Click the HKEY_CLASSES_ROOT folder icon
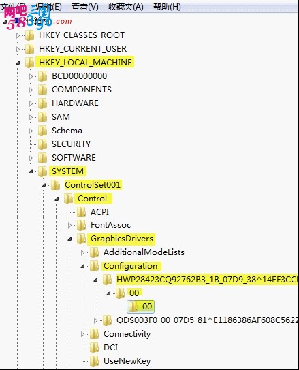Image resolution: width=299 pixels, height=370 pixels. [29, 35]
